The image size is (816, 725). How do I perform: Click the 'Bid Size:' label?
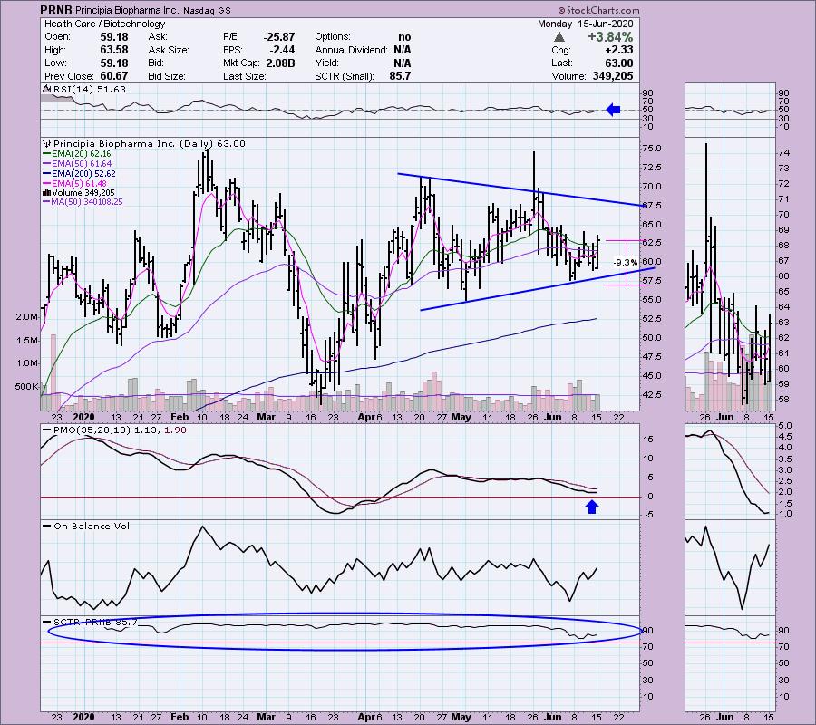point(167,76)
